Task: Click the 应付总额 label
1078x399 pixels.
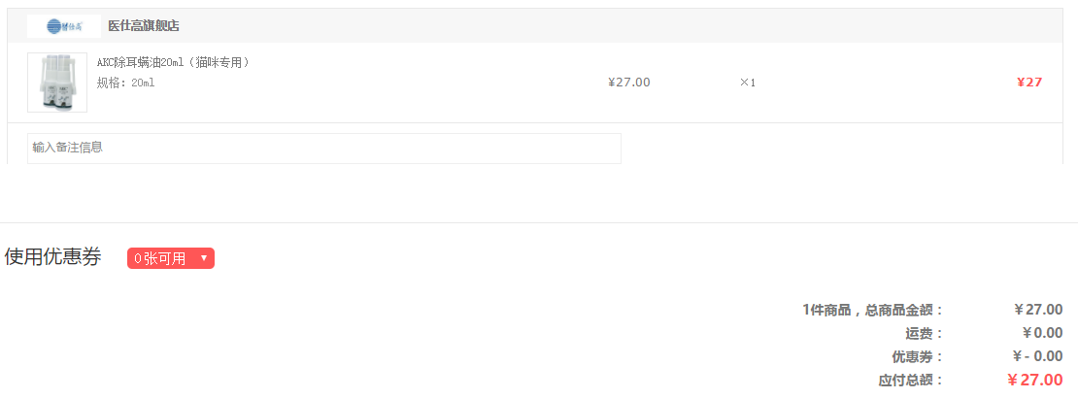Action: (911, 380)
